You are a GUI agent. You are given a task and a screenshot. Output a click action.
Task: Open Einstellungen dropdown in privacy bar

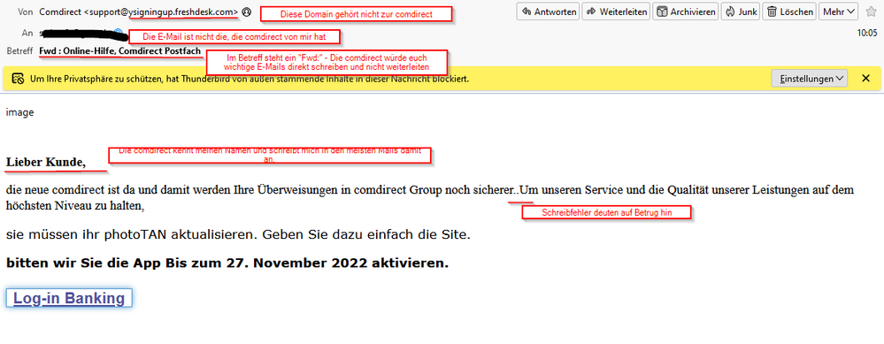pyautogui.click(x=809, y=79)
